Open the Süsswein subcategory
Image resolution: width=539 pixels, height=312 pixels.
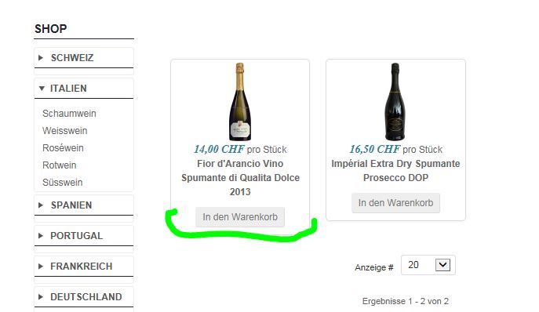(62, 182)
